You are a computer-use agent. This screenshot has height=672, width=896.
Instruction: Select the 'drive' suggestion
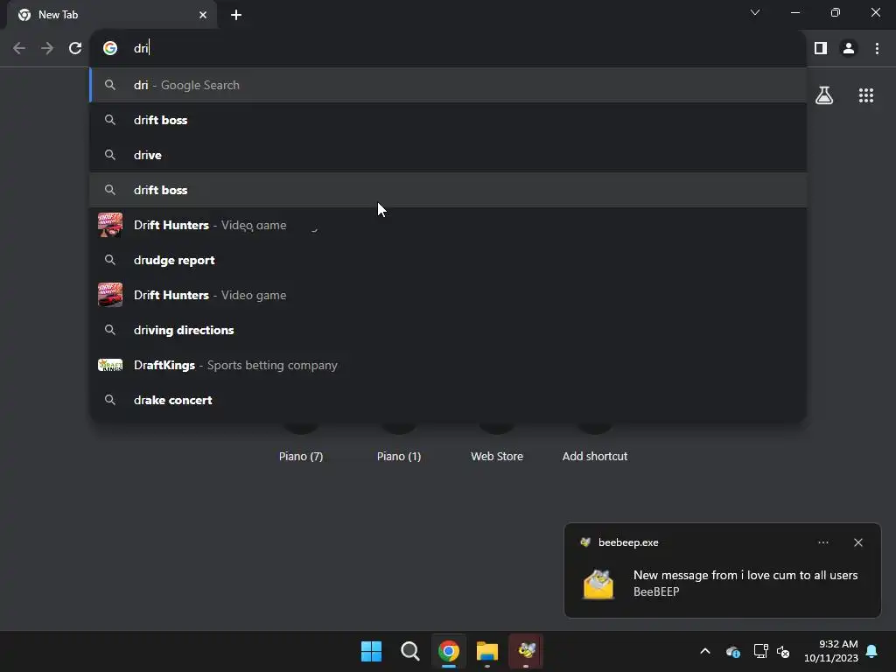point(448,155)
